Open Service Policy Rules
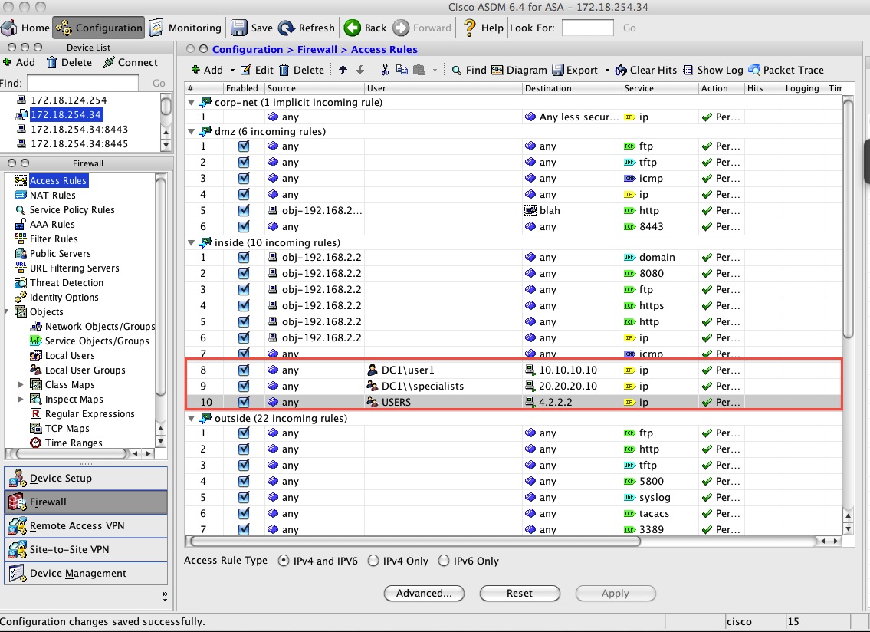 point(71,209)
